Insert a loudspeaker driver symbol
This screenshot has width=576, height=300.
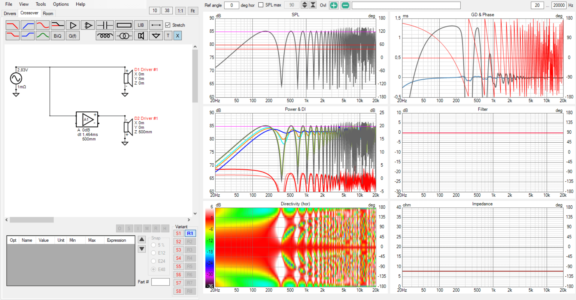[x=141, y=36]
